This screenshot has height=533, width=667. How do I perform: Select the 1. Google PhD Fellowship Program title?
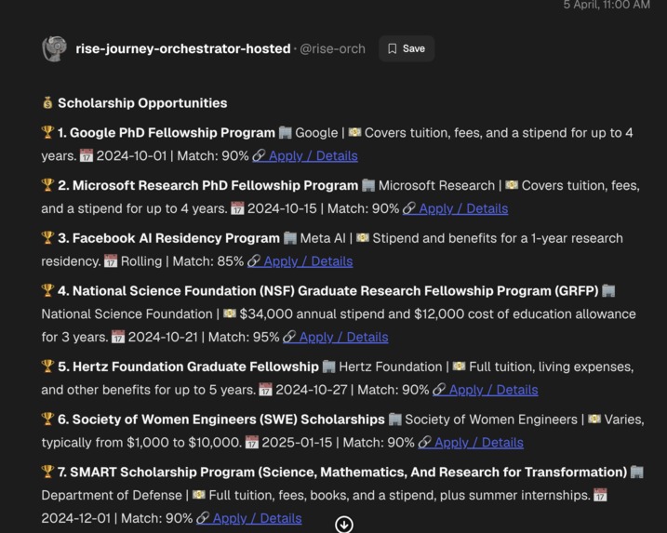point(167,133)
